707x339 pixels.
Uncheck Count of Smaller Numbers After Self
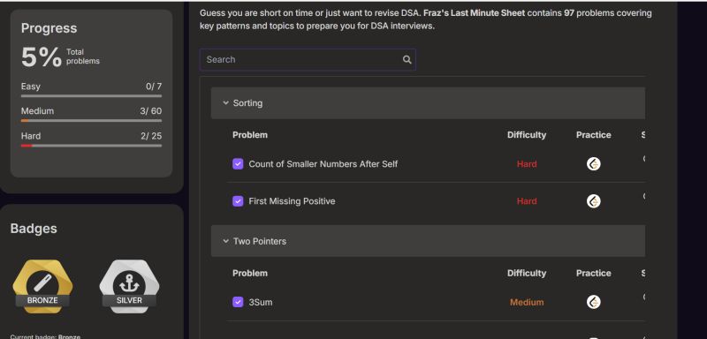[238, 164]
